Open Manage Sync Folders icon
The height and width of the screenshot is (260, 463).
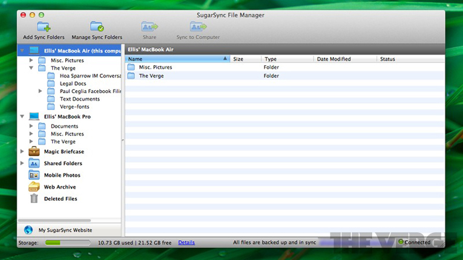click(97, 27)
